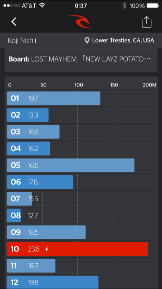Tap the Koji Nishii name label

tap(22, 41)
